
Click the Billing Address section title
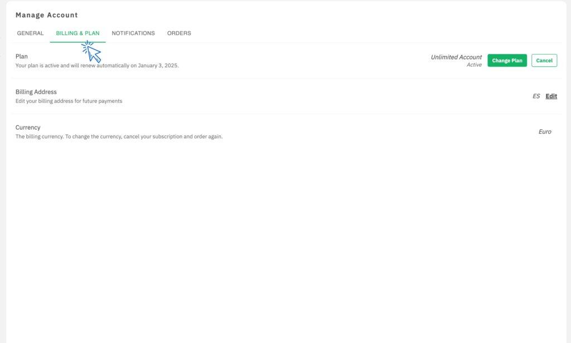[36, 92]
